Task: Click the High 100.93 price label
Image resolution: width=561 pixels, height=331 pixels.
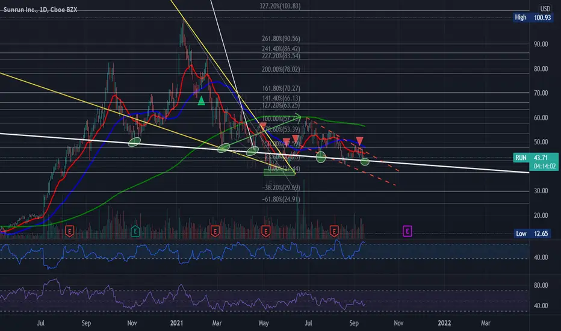Action: pyautogui.click(x=533, y=17)
